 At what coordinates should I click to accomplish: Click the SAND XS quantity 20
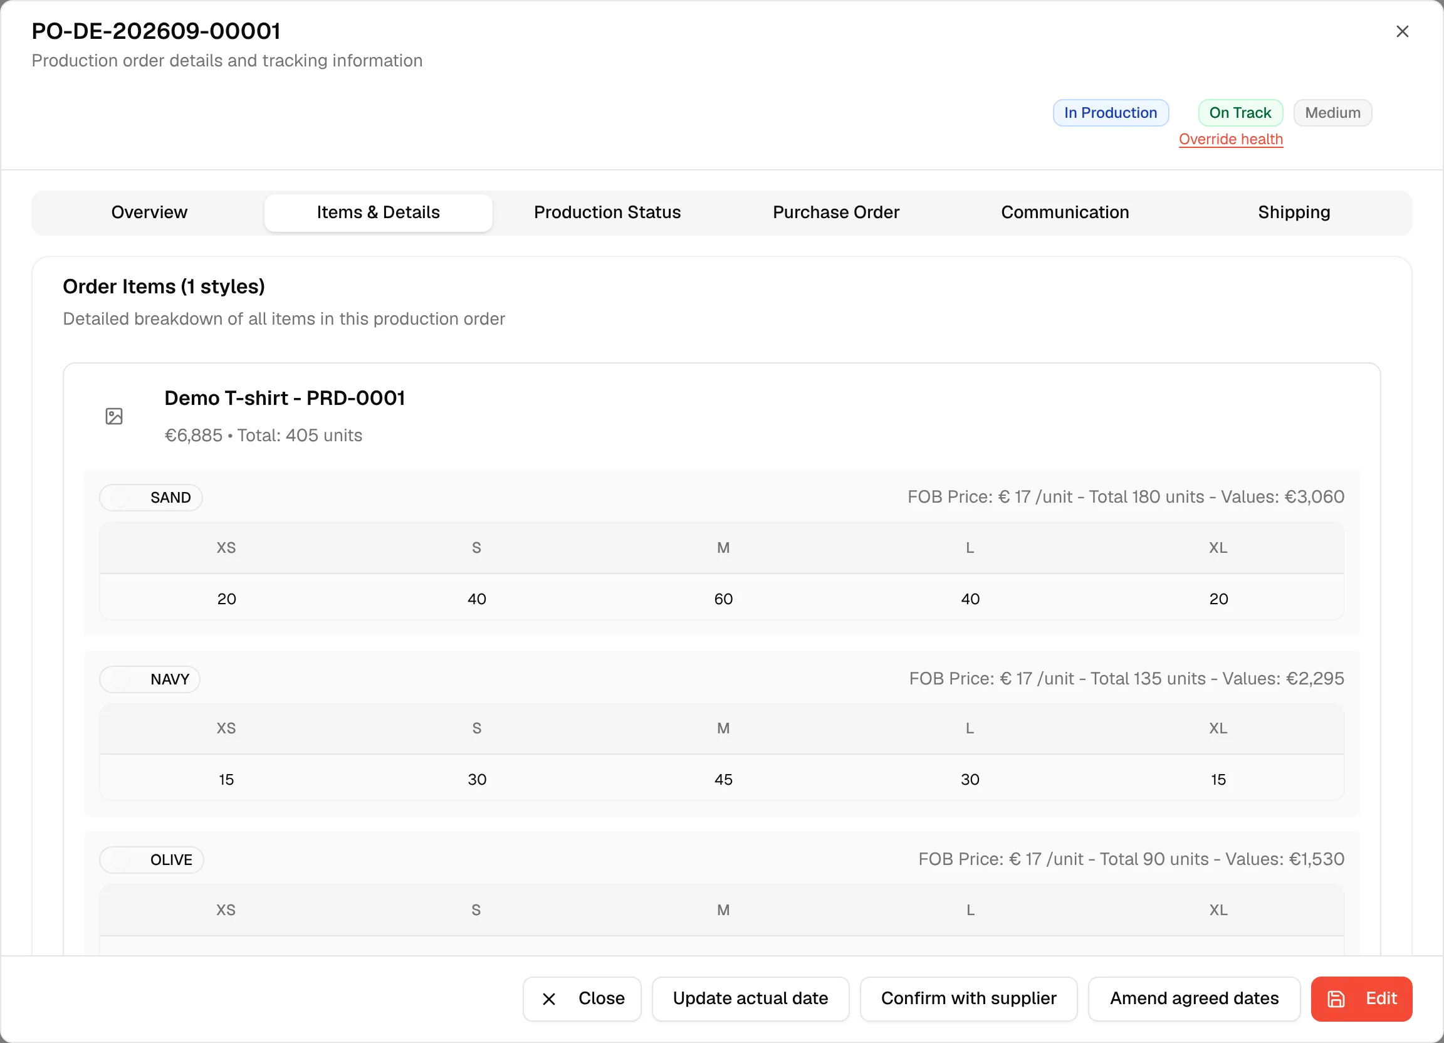[227, 599]
